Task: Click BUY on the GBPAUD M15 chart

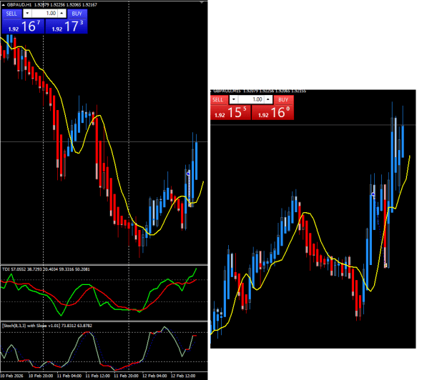Action: [x=283, y=100]
